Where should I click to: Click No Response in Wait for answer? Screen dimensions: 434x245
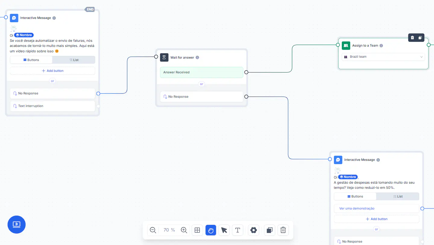pyautogui.click(x=202, y=96)
